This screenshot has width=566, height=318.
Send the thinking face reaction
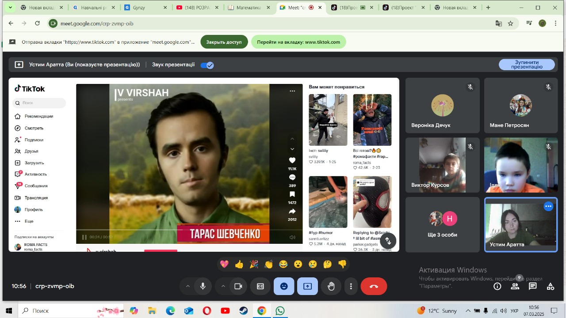(328, 264)
